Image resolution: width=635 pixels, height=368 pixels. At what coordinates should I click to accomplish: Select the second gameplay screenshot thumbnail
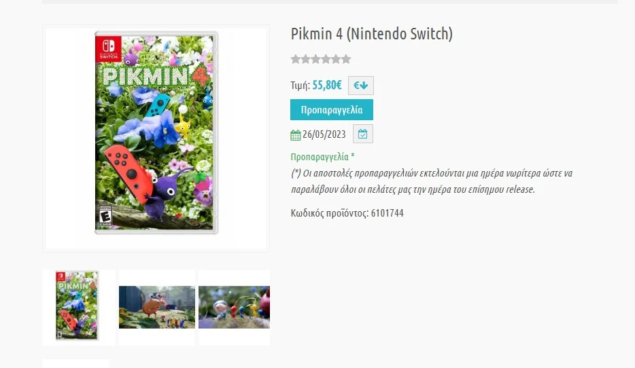pos(157,307)
